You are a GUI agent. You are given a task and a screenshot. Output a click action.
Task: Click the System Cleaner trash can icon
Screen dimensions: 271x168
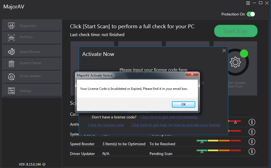tap(11, 64)
